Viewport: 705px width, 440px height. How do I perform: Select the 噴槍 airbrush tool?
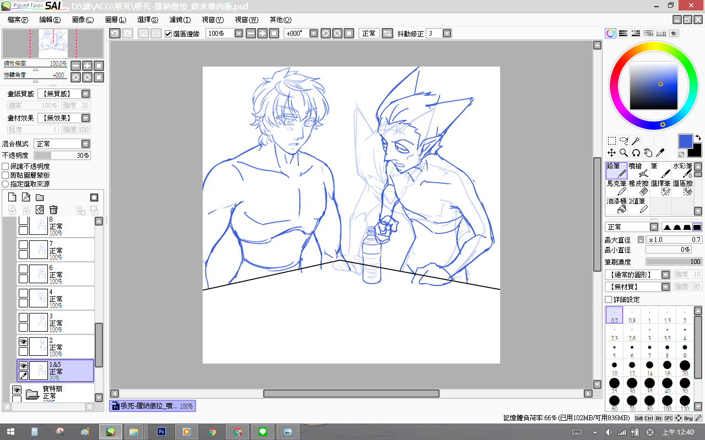(x=638, y=170)
